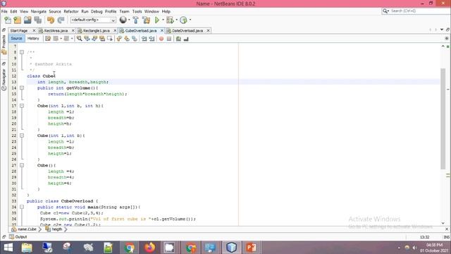
Task: Switch to DateOverload.java tab
Action: pos(187,30)
